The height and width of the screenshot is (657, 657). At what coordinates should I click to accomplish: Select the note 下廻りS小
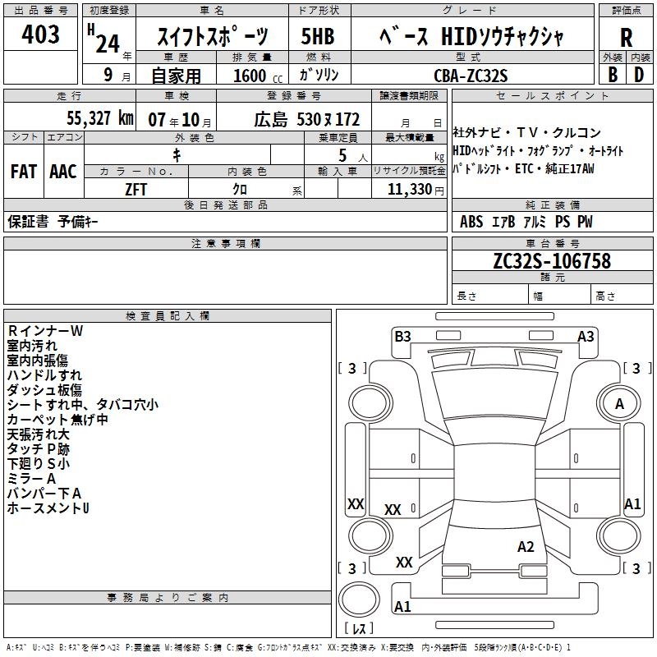pyautogui.click(x=38, y=464)
